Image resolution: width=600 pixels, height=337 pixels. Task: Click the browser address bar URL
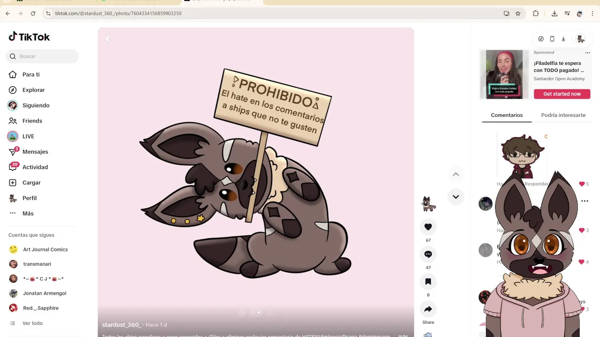[x=118, y=14]
